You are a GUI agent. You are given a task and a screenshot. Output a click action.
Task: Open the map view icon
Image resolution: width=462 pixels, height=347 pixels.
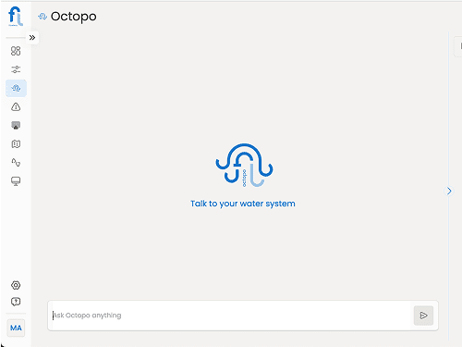pyautogui.click(x=16, y=143)
